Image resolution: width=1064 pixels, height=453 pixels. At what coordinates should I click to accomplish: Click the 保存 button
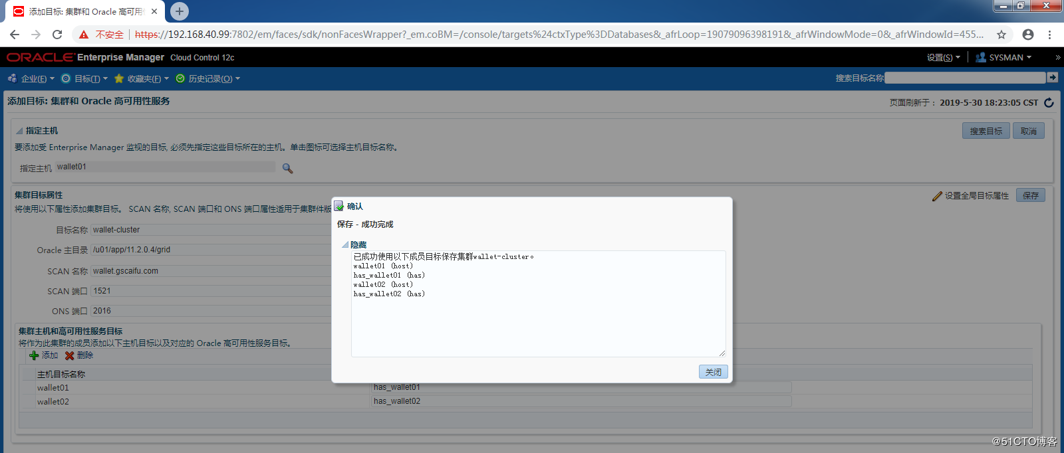[1031, 195]
